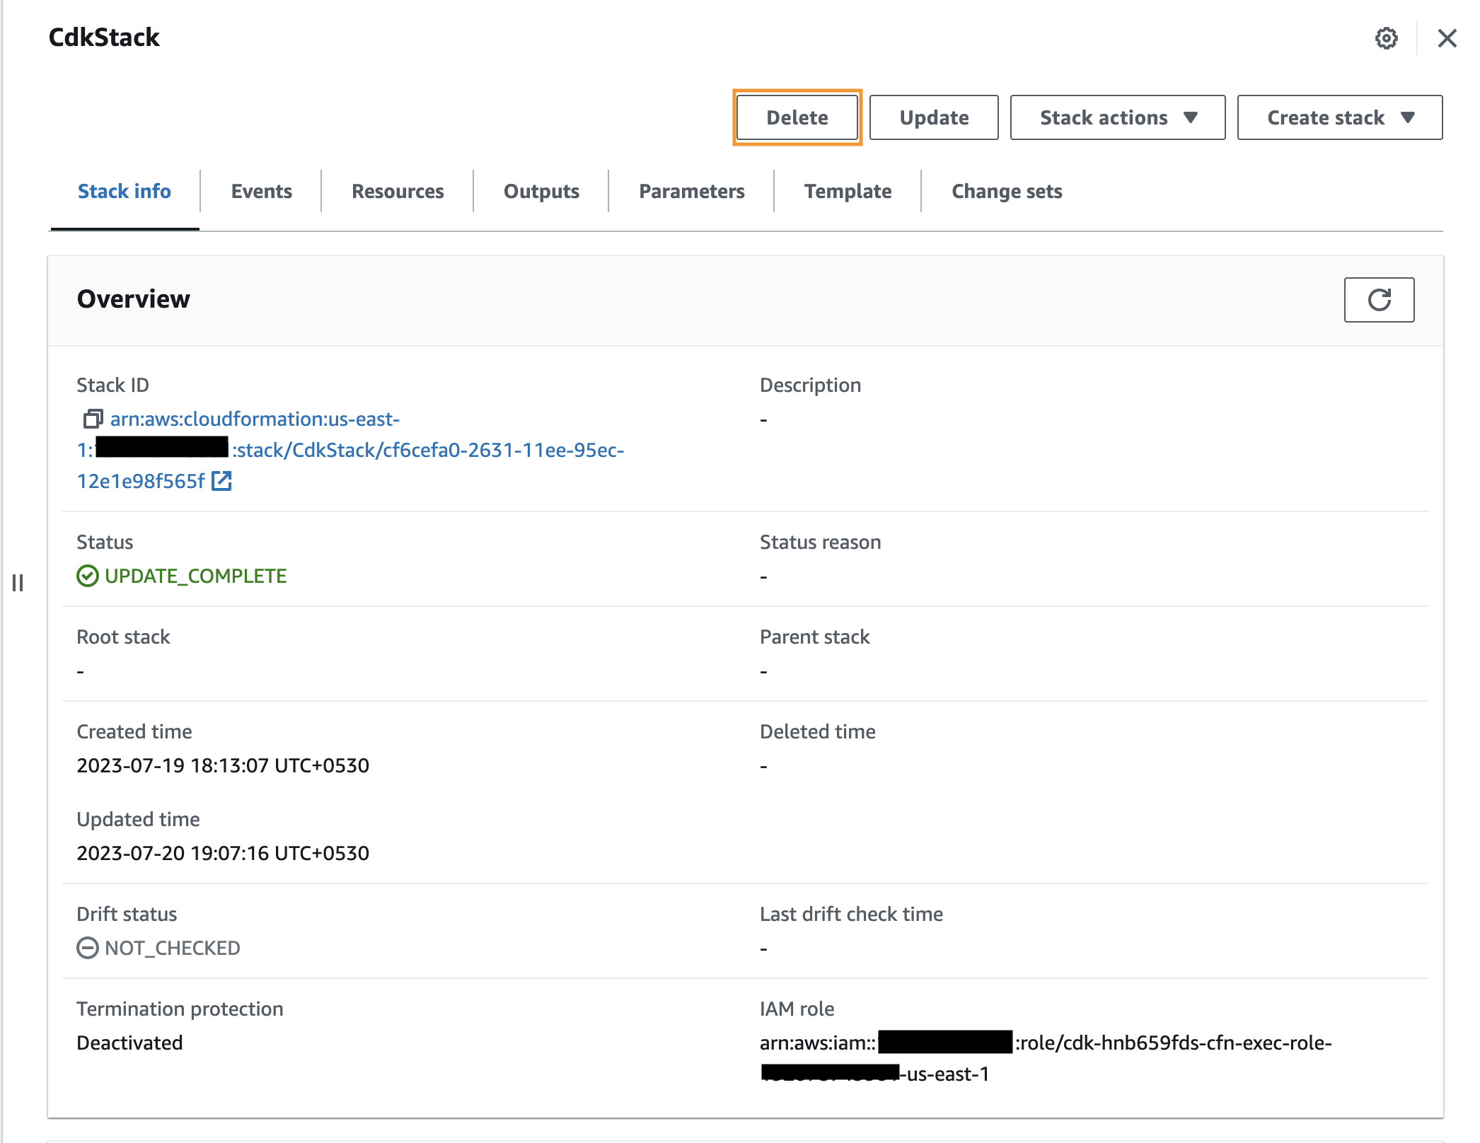Click the Delete stack button
The height and width of the screenshot is (1143, 1480).
click(797, 118)
